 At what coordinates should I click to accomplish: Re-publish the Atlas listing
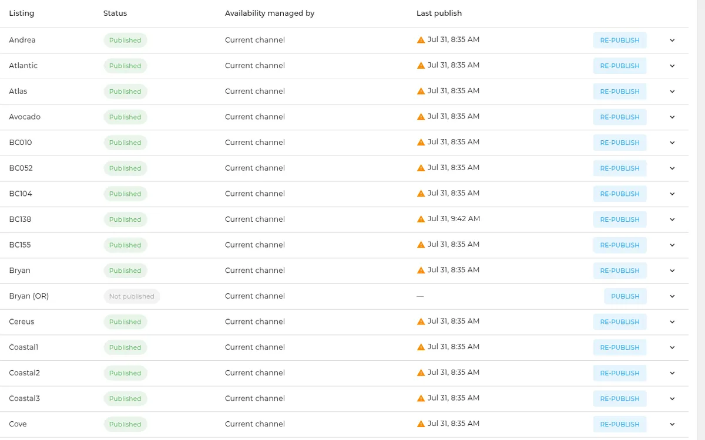(620, 92)
